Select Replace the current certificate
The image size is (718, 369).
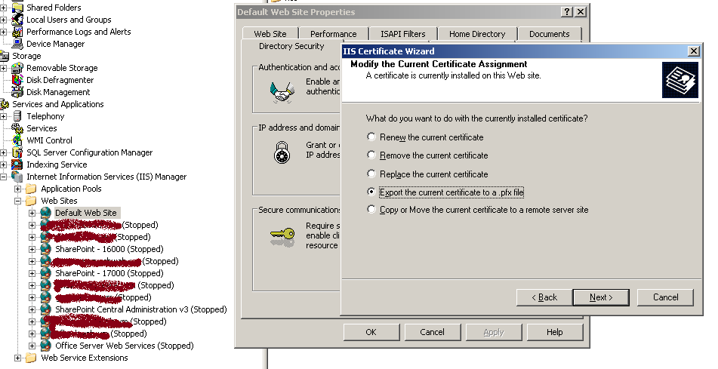point(371,174)
